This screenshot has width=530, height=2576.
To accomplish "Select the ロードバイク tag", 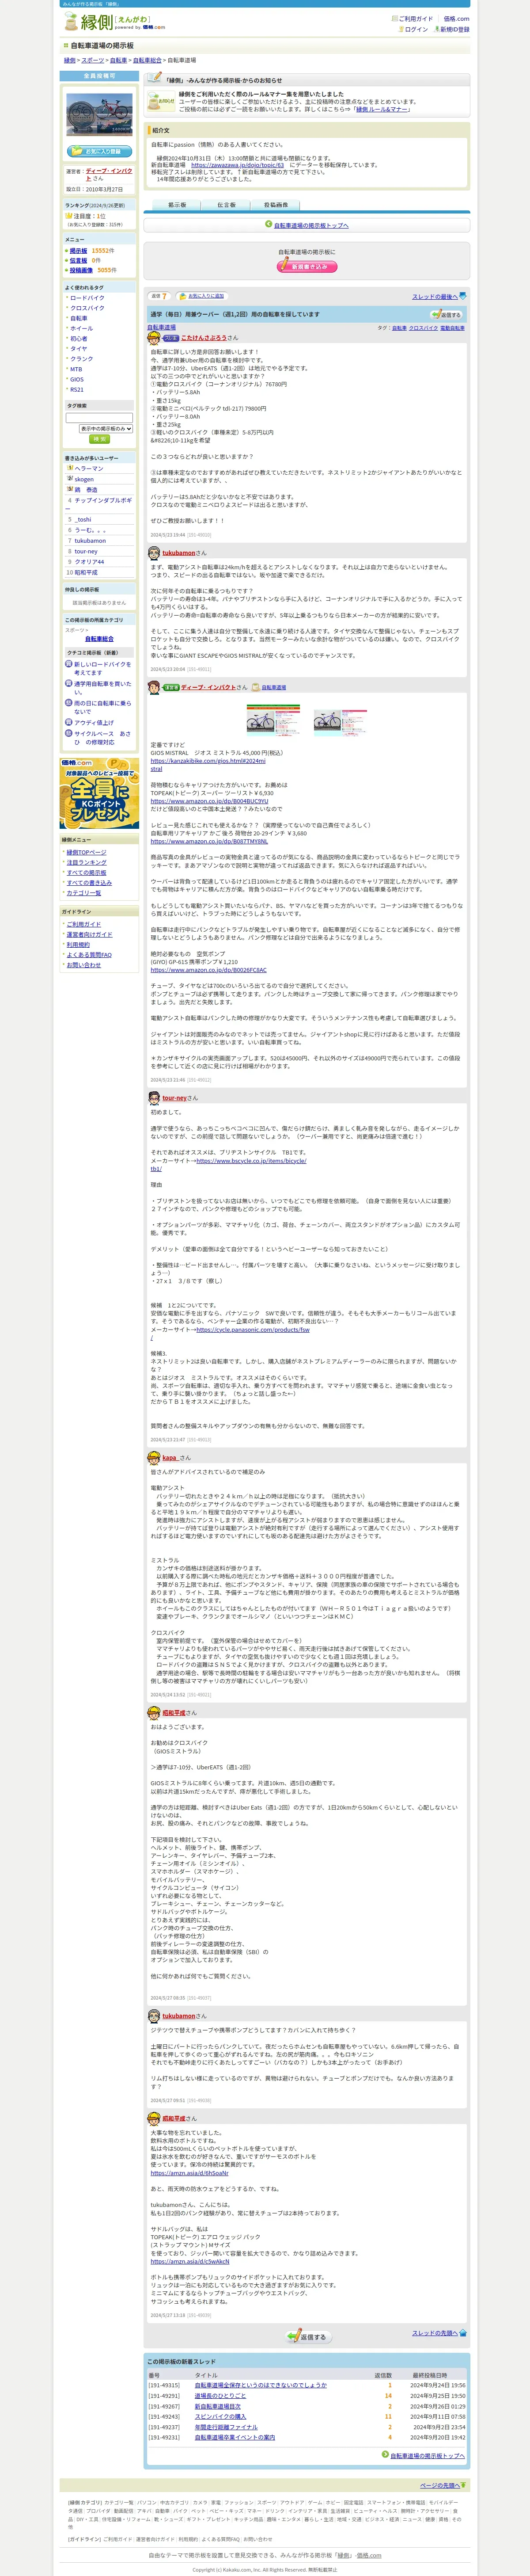I will [87, 298].
